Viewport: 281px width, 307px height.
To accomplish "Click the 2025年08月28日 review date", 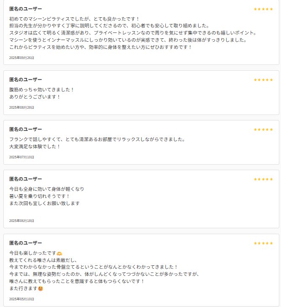I will tap(21, 107).
